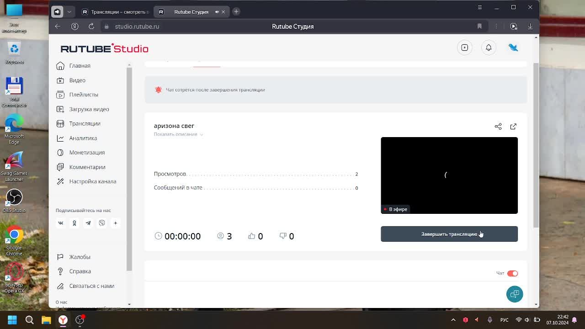
Task: Open Монетизация in the sidebar
Action: click(x=87, y=153)
